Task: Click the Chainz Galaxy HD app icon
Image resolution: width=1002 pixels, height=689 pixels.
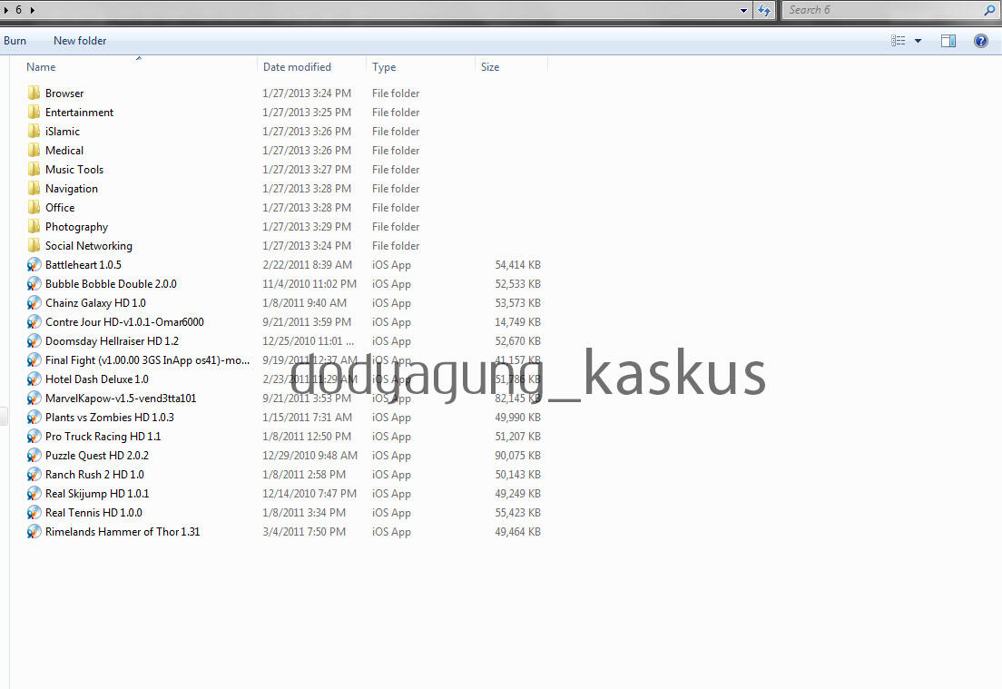Action: [34, 303]
